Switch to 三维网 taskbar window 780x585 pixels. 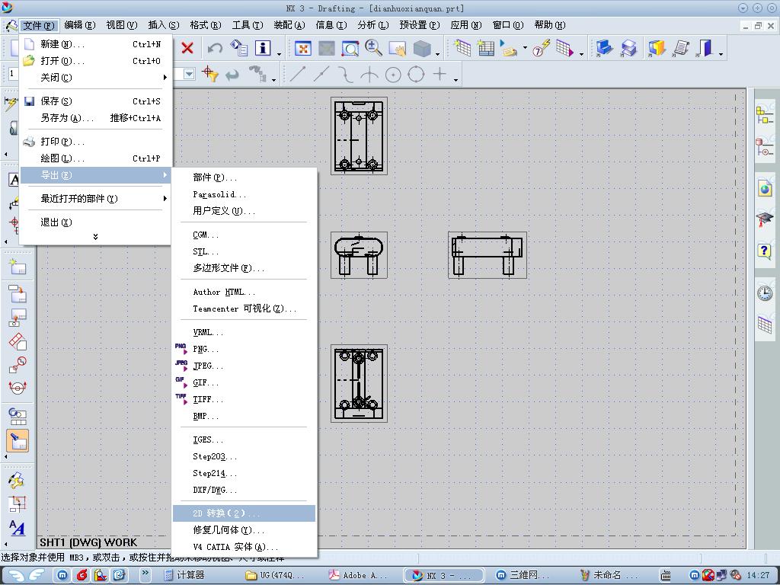click(x=523, y=575)
